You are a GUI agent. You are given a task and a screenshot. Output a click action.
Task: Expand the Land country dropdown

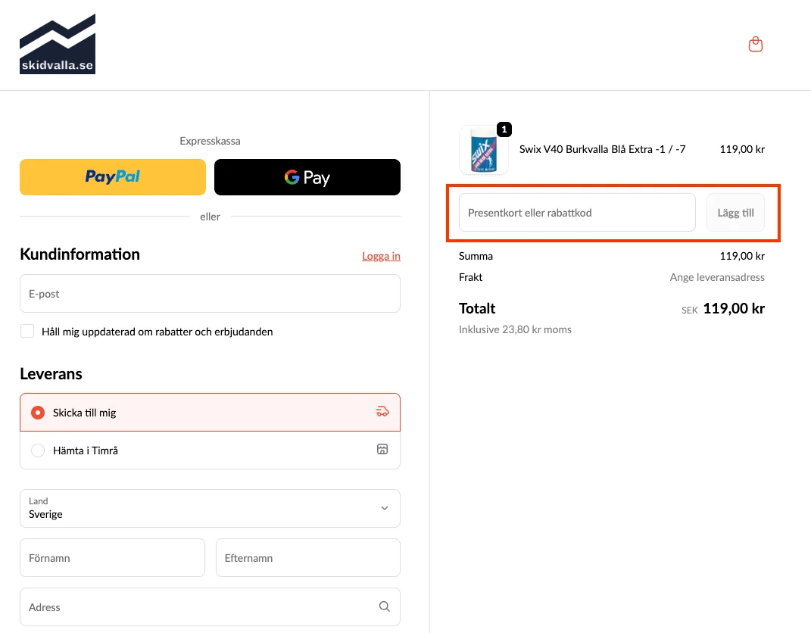point(210,508)
